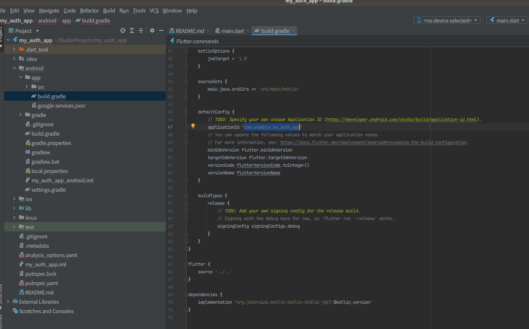The width and height of the screenshot is (529, 329).
Task: Expand the External Libraries node
Action: [8, 302]
